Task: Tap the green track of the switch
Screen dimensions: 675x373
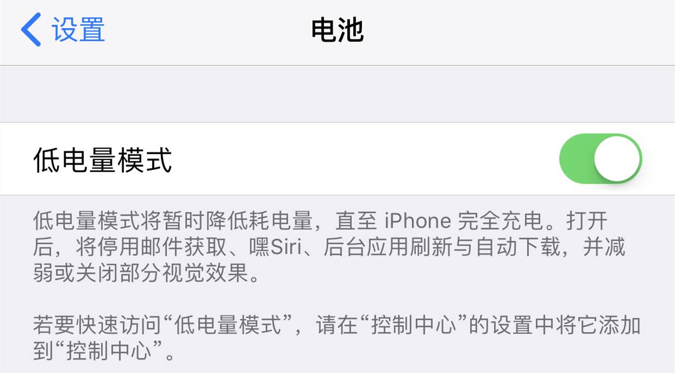Action: pos(576,159)
